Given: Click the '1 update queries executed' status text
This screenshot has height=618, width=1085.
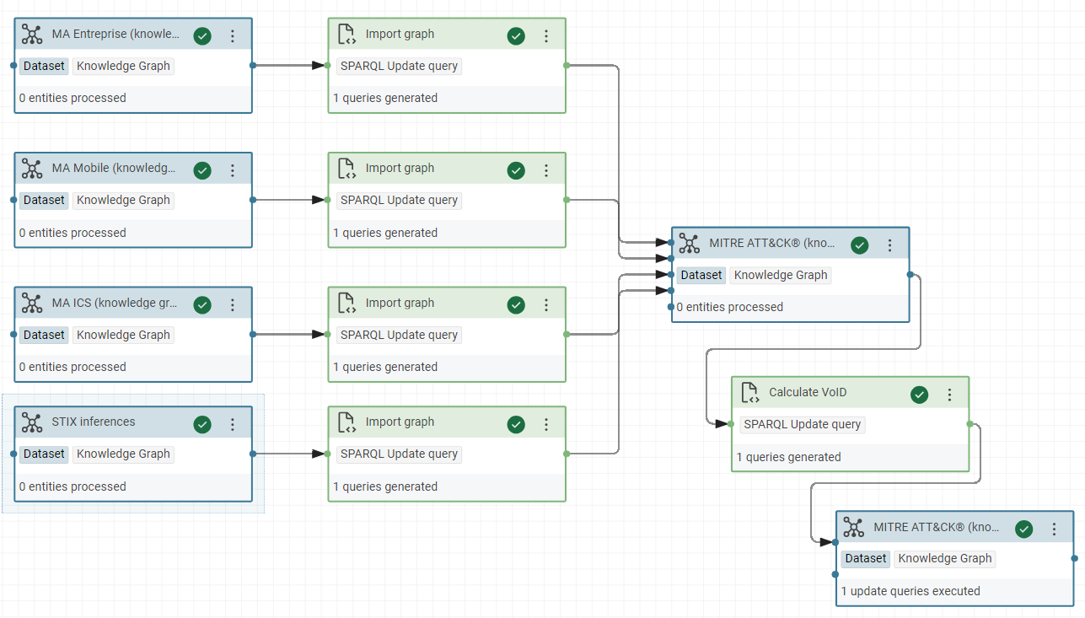Looking at the screenshot, I should [910, 591].
